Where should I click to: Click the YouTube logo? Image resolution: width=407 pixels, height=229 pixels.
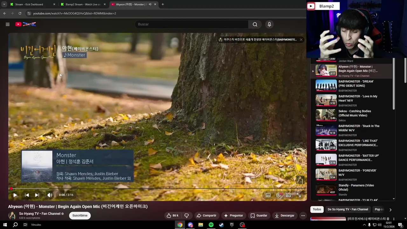click(x=25, y=24)
